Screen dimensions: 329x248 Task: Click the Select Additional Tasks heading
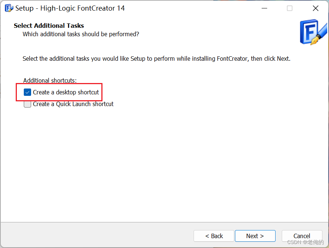point(49,26)
